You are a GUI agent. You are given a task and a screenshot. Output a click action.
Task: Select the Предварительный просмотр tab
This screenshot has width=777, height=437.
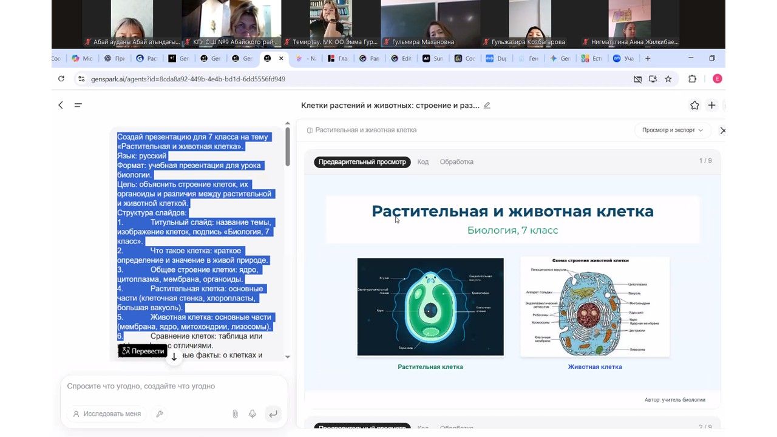(x=362, y=162)
